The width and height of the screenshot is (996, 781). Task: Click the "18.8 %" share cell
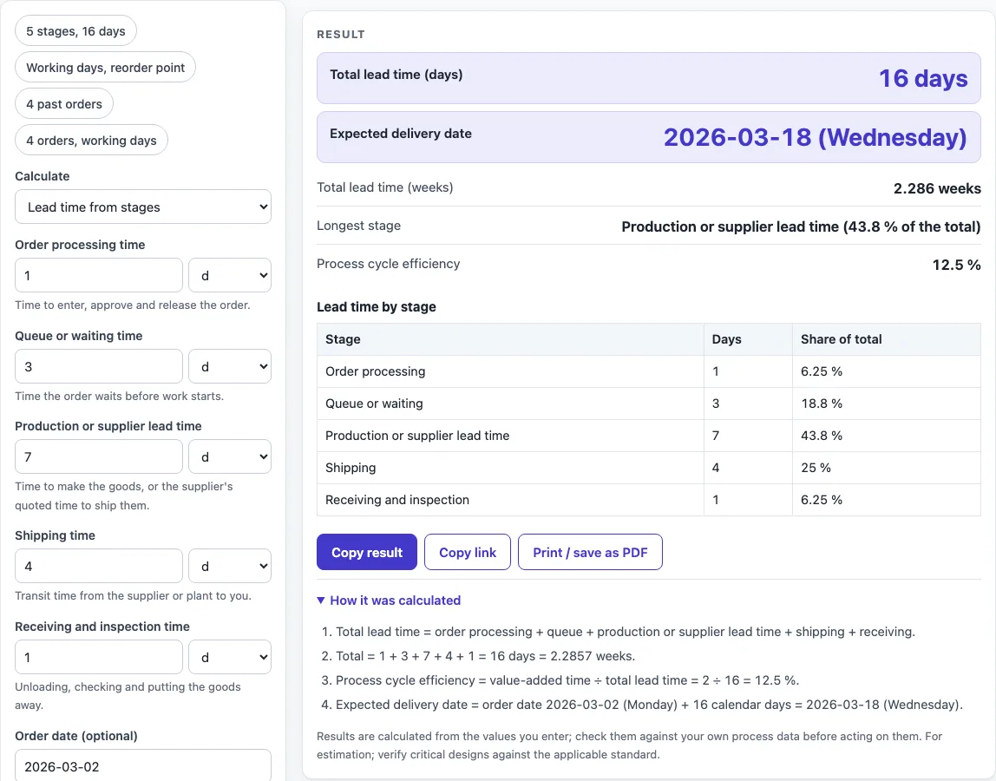(886, 404)
